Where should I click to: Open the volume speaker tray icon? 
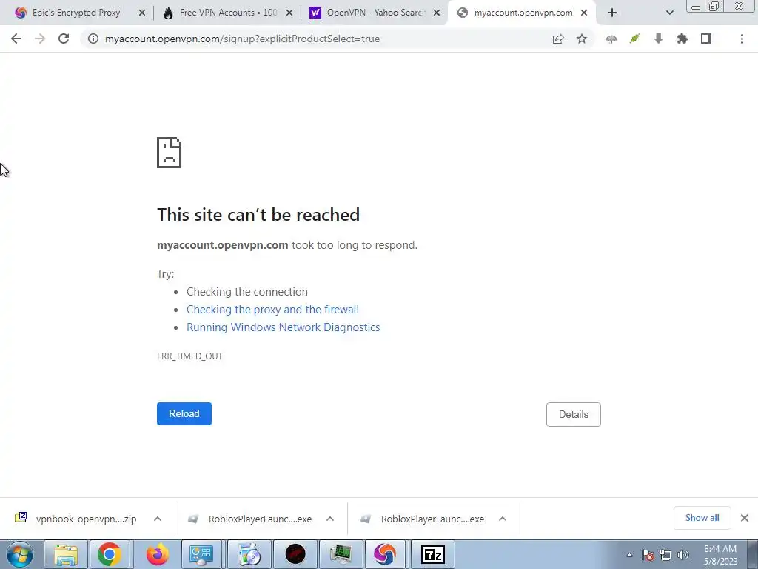click(x=682, y=555)
